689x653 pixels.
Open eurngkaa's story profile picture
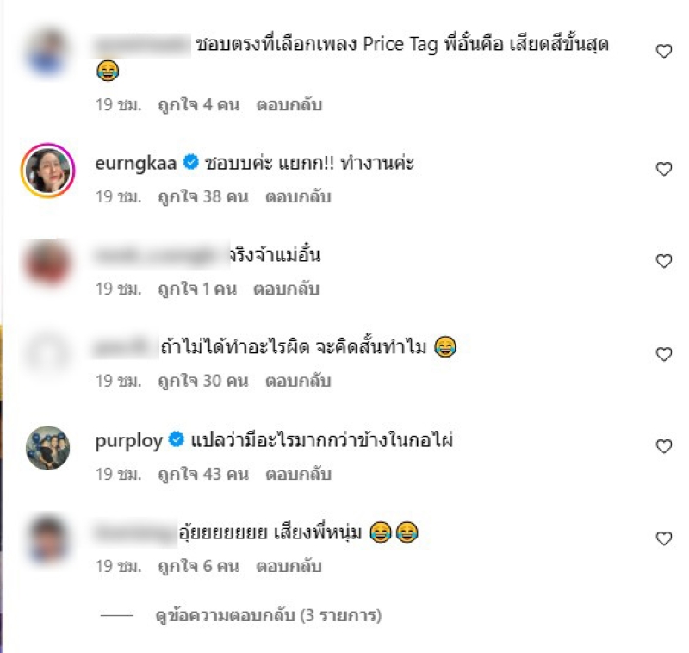48,171
